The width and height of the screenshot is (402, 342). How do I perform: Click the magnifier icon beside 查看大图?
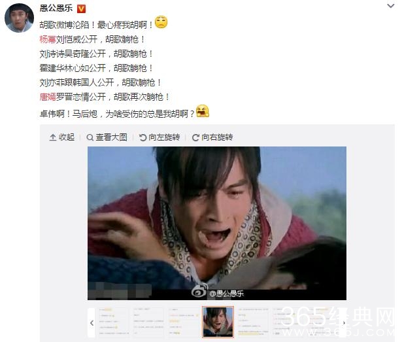point(90,137)
